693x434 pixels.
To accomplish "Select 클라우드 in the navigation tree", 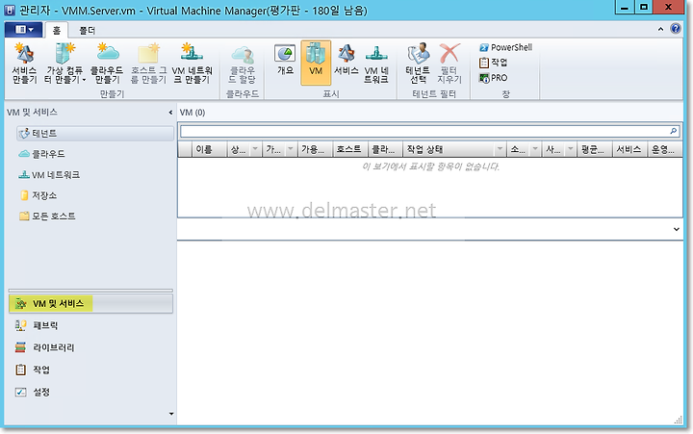I will [42, 154].
